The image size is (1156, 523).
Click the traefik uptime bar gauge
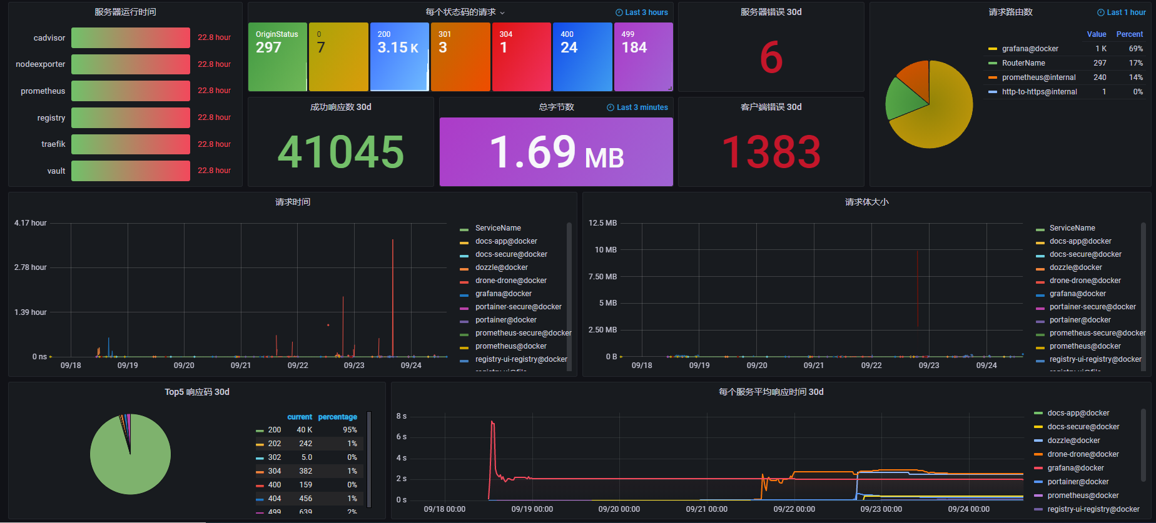pyautogui.click(x=131, y=144)
